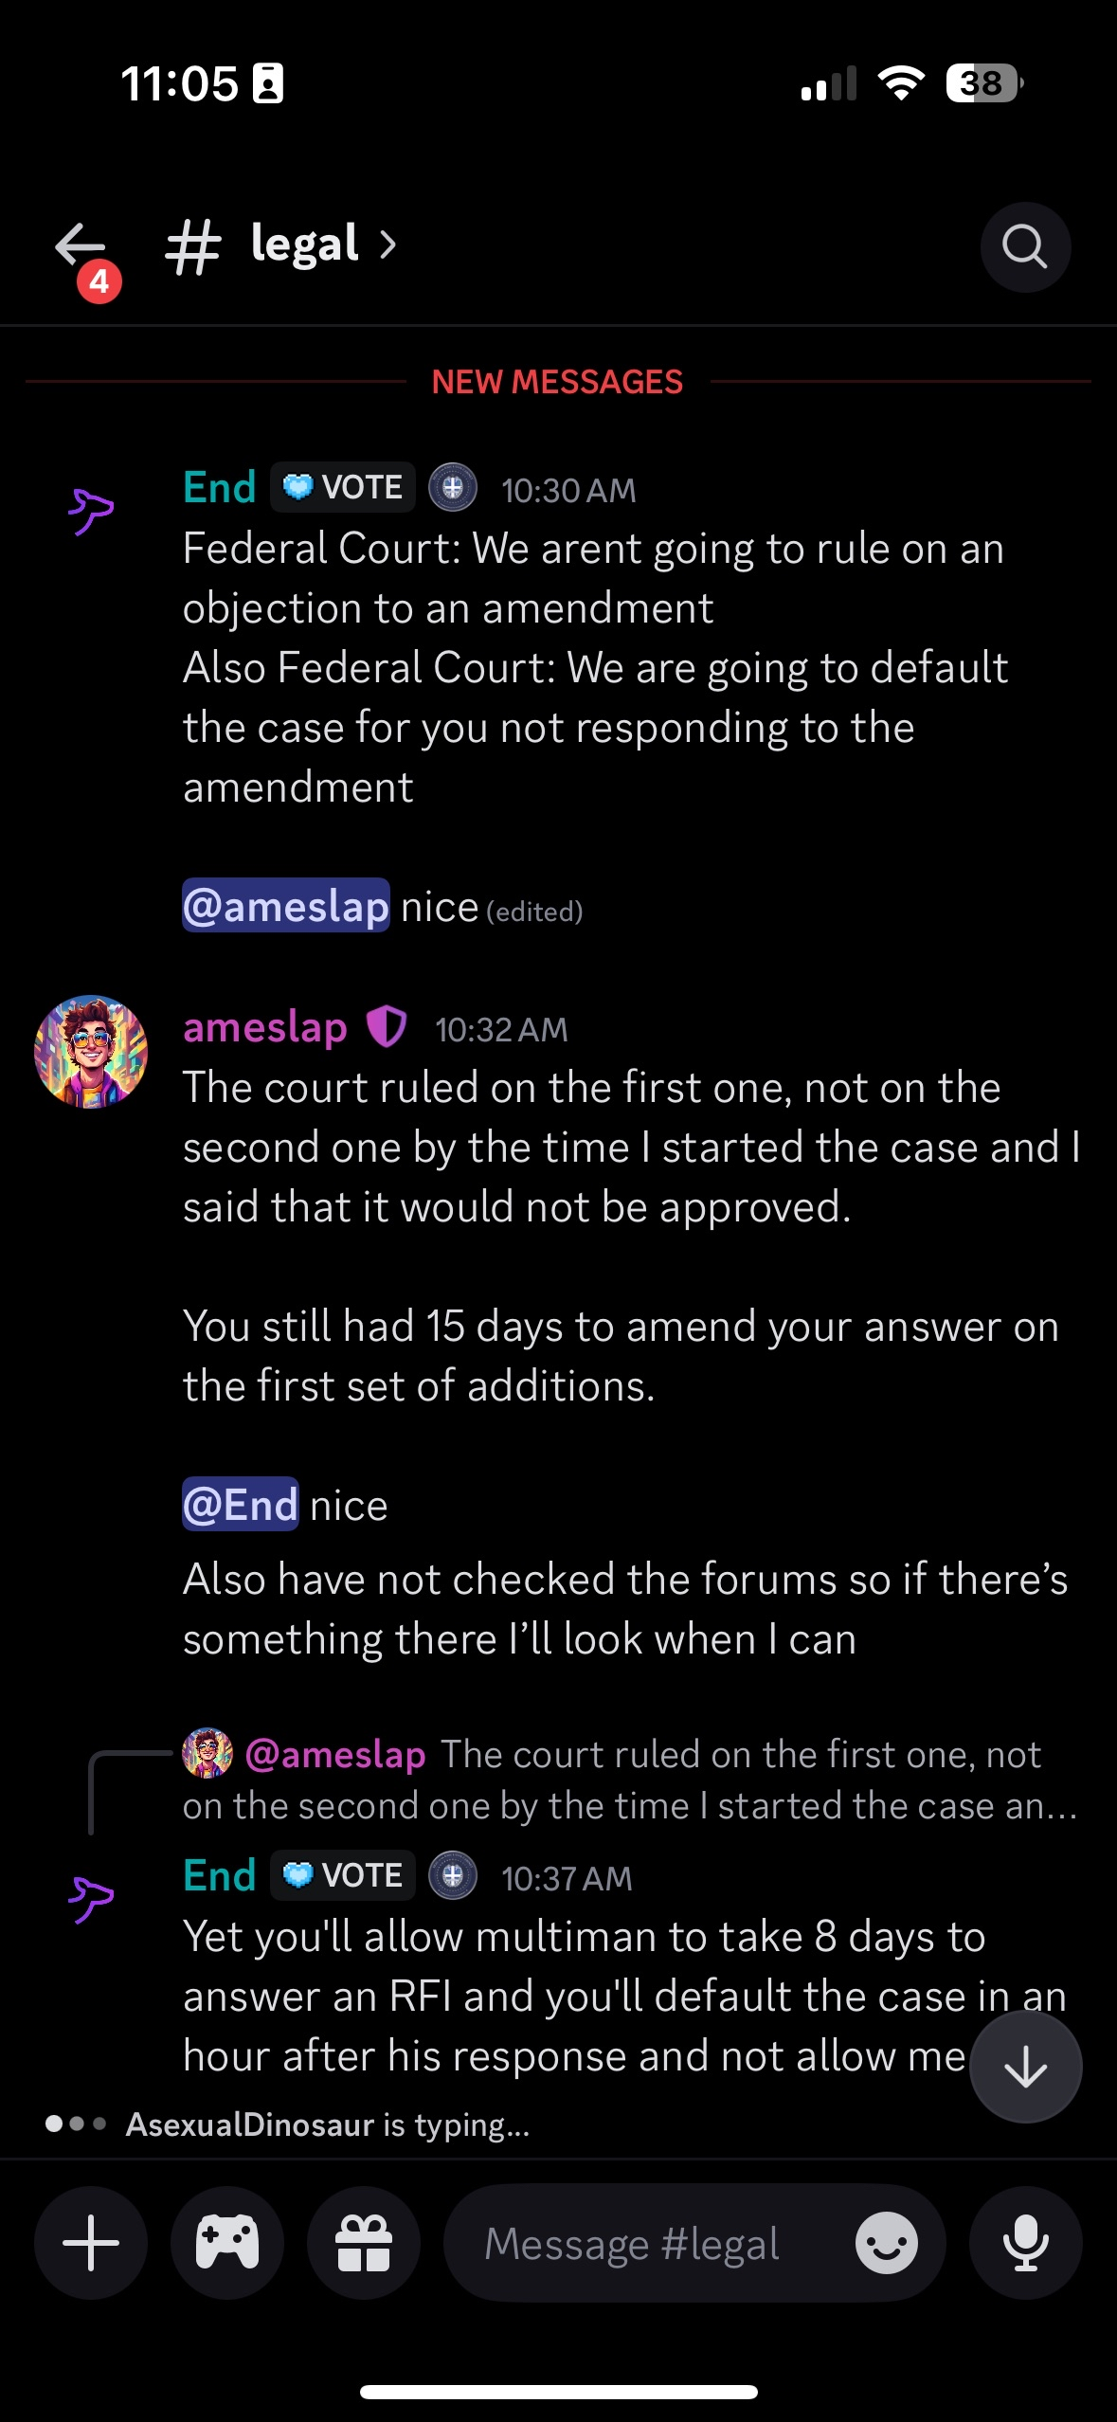Open the @End mention link
This screenshot has height=2422, width=1117.
tap(241, 1504)
